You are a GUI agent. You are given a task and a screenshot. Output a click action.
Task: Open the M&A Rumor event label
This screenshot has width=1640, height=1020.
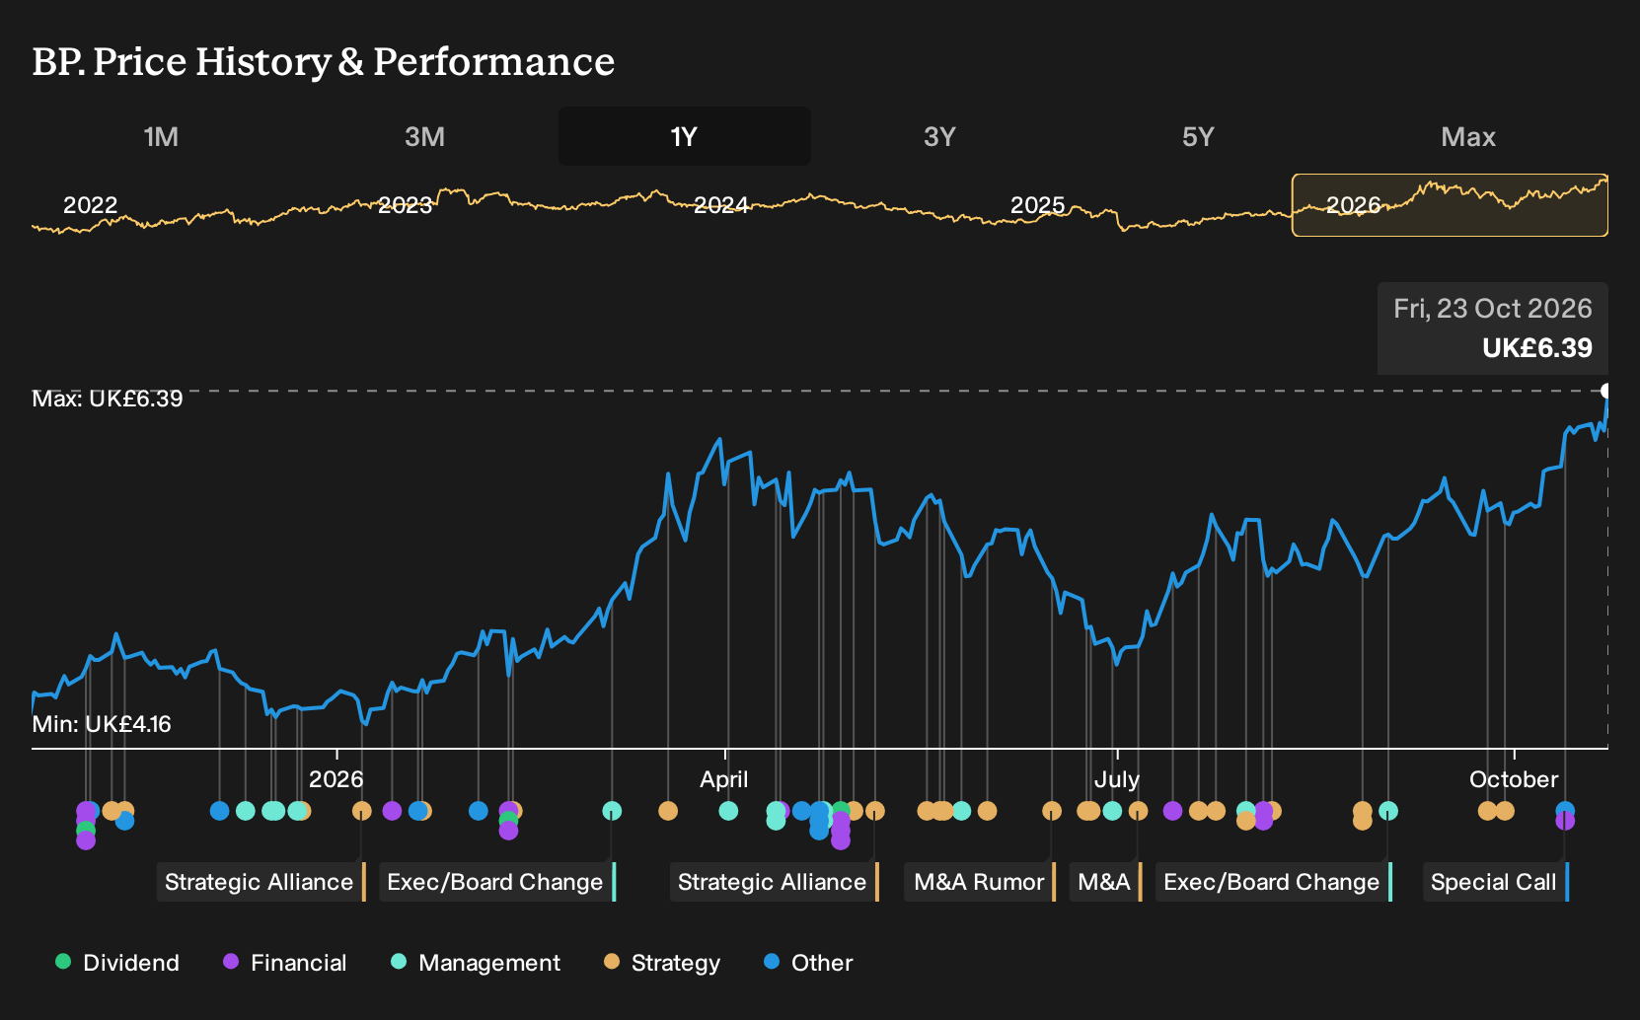[980, 882]
